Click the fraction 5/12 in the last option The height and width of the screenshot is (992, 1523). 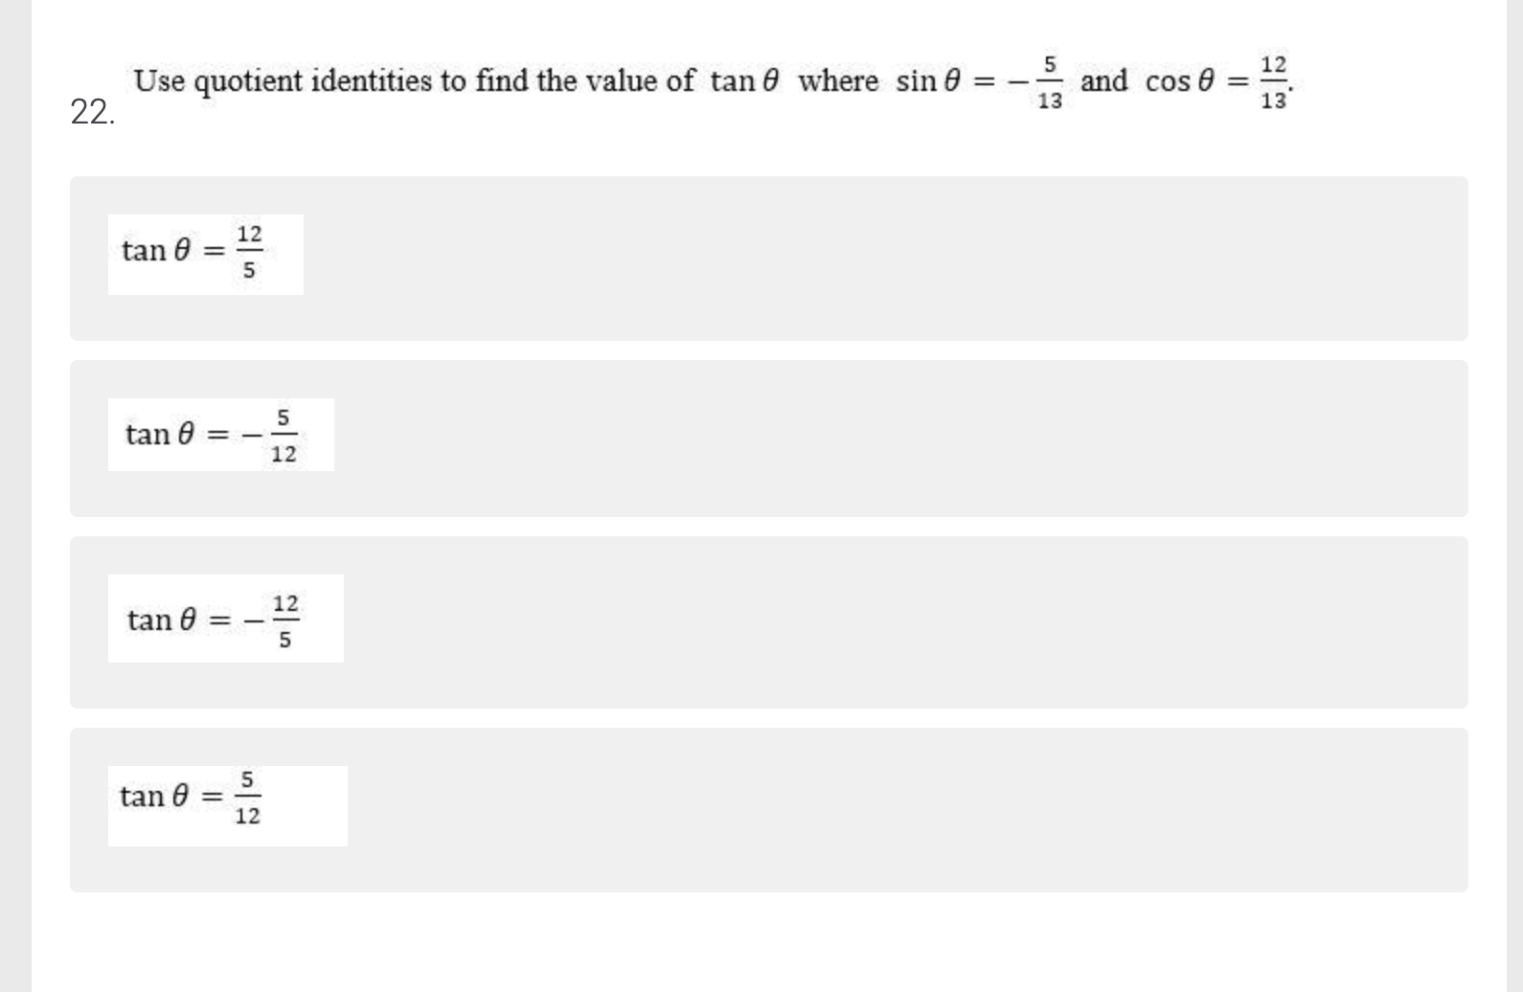246,797
